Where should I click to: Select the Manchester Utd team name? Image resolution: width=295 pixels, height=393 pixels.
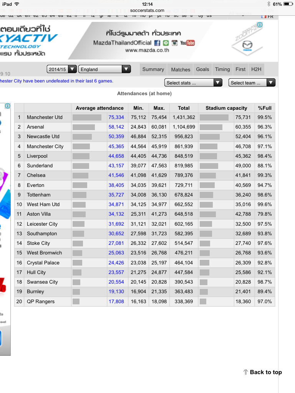(45, 117)
